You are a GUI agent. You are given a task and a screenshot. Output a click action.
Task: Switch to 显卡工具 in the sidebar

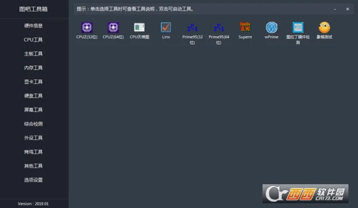[x=33, y=82]
